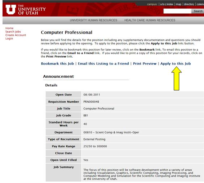Image resolution: width=204 pixels, height=183 pixels.
Task: Click the Job Grade label
Action: click(x=64, y=115)
